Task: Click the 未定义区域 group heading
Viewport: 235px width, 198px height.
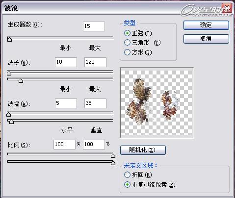Action: [140, 166]
